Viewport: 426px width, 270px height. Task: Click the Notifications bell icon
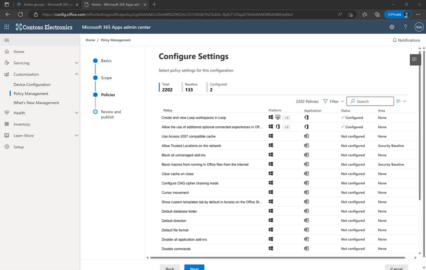394,40
